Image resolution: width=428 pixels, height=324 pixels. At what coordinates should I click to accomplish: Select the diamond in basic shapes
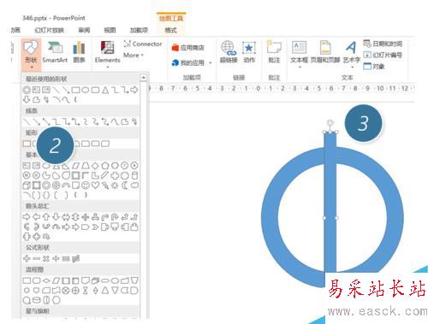(x=95, y=165)
